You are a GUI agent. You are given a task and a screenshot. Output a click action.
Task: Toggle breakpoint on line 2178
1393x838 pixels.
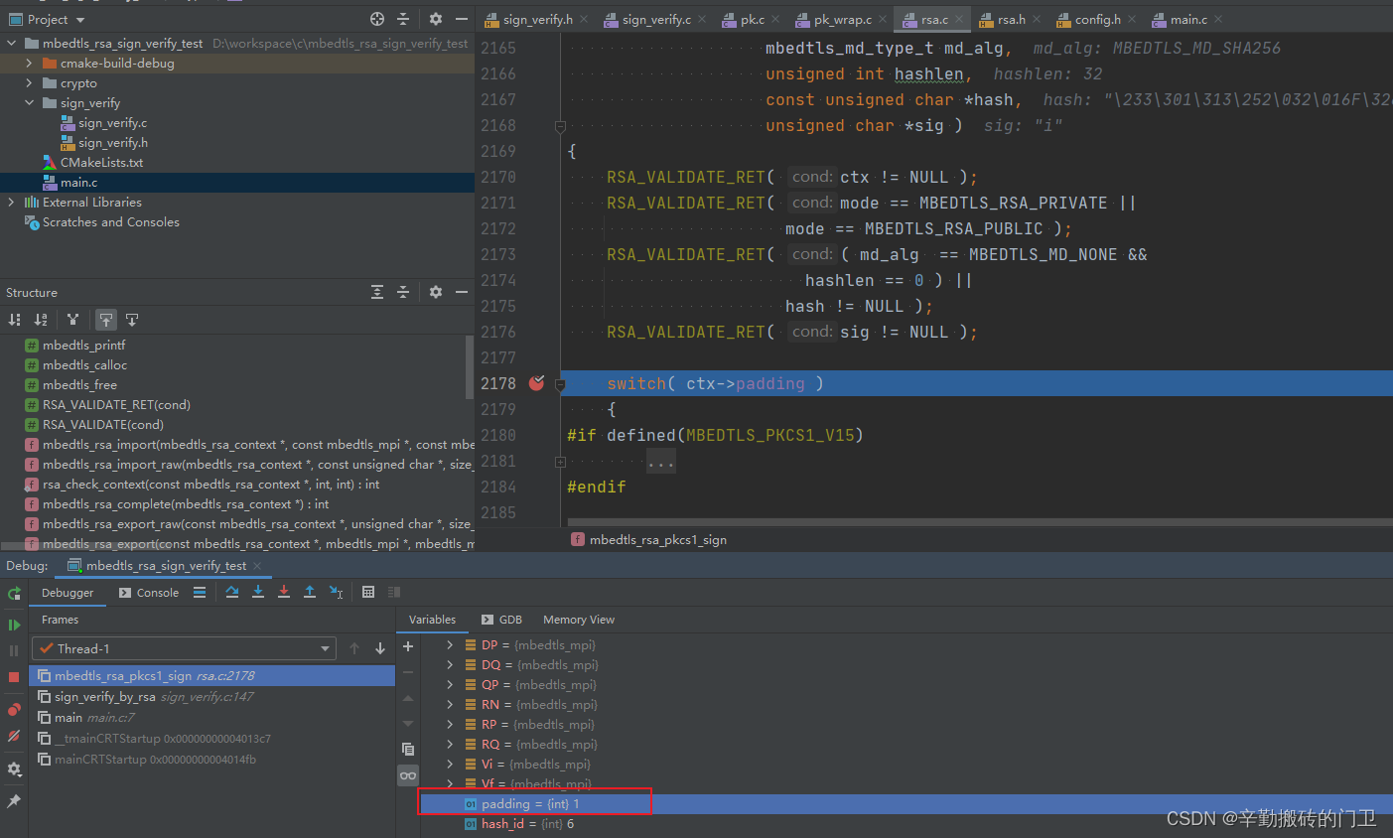tap(537, 383)
